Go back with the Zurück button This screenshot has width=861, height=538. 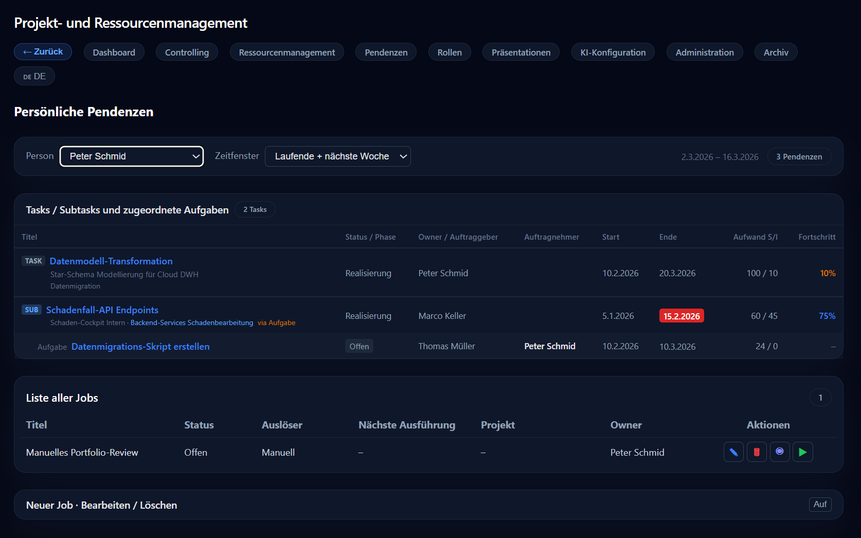(43, 52)
